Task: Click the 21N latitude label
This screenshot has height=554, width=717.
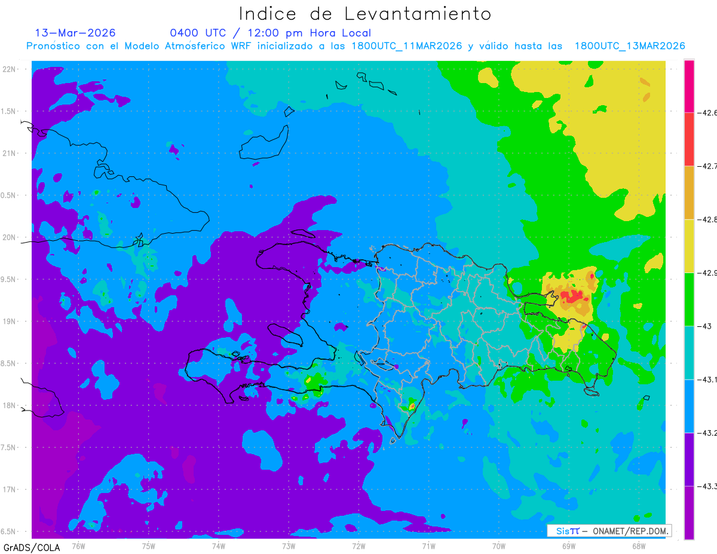Action: coord(10,153)
